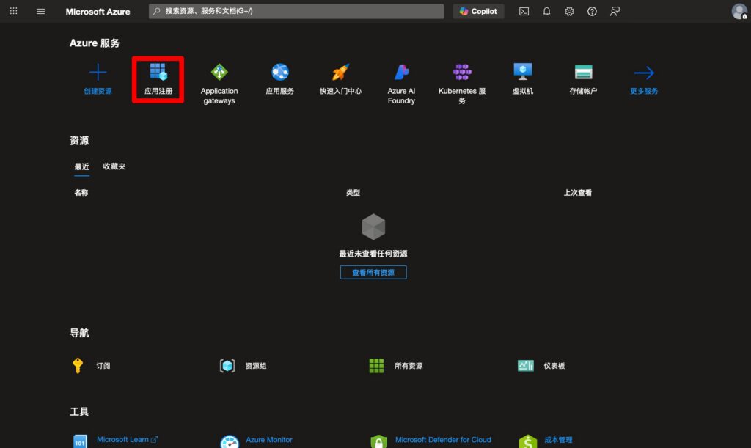751x448 pixels.
Task: Open 虚拟机 (Virtual machines) icon
Action: [522, 72]
